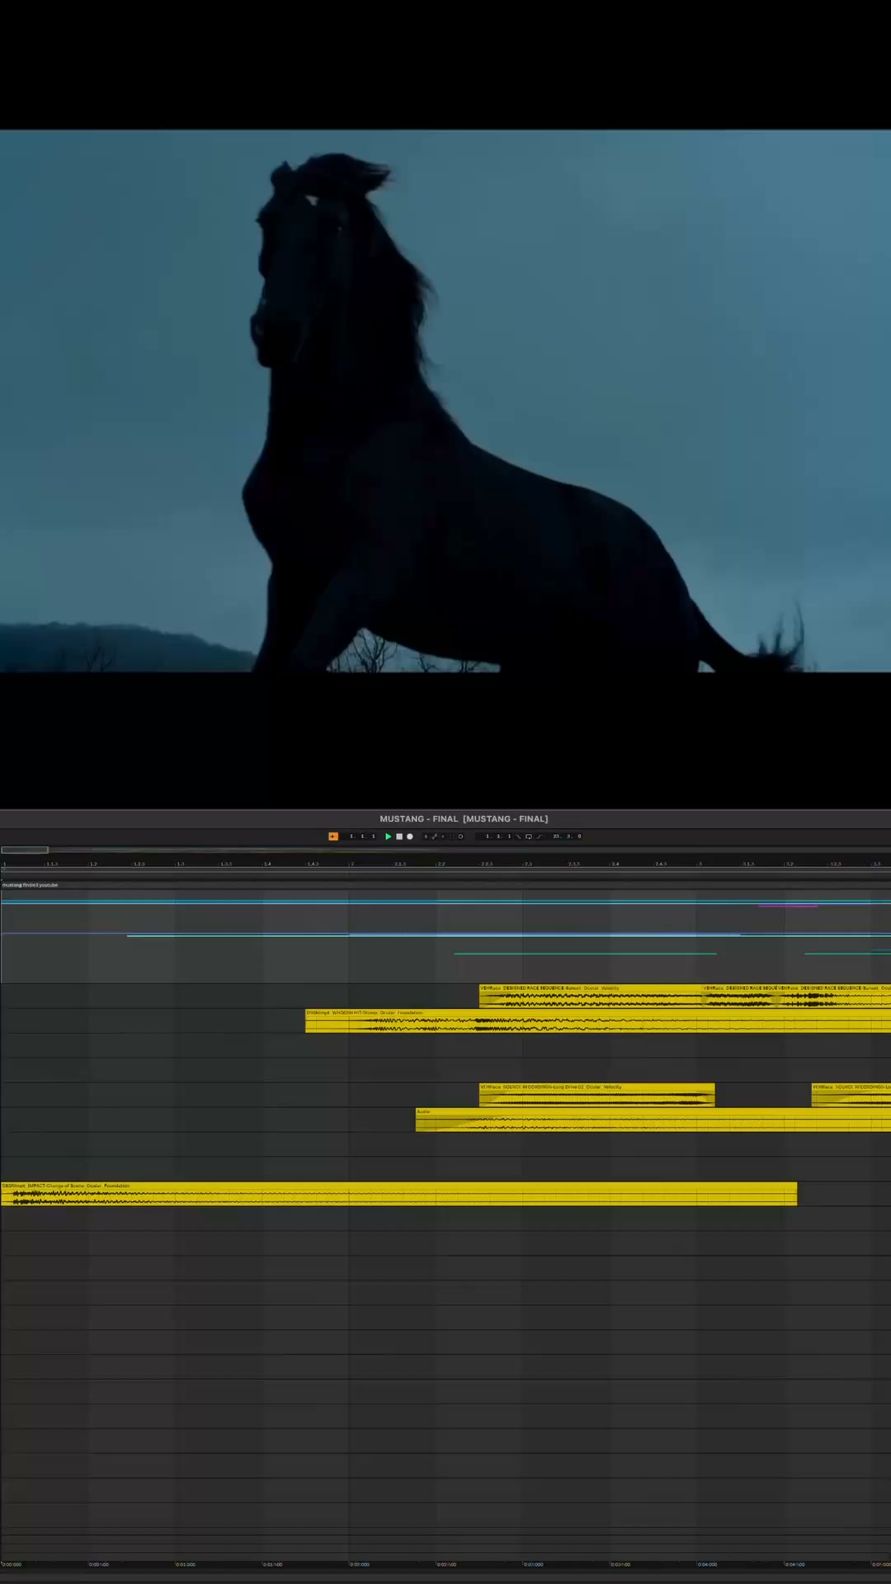Arm recording with the round Record button

[410, 837]
